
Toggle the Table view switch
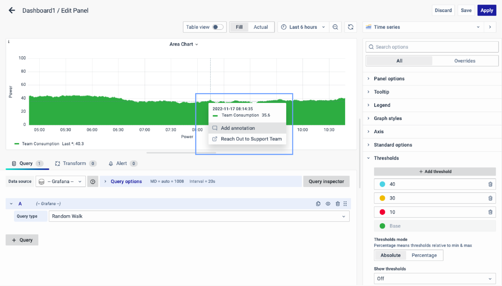coord(217,27)
